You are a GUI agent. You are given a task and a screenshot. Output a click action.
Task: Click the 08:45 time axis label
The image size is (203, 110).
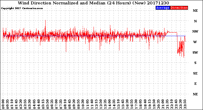pos(70,104)
